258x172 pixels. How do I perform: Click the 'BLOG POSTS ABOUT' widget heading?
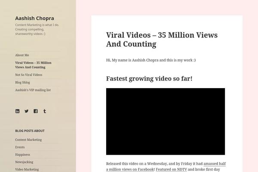pyautogui.click(x=30, y=131)
